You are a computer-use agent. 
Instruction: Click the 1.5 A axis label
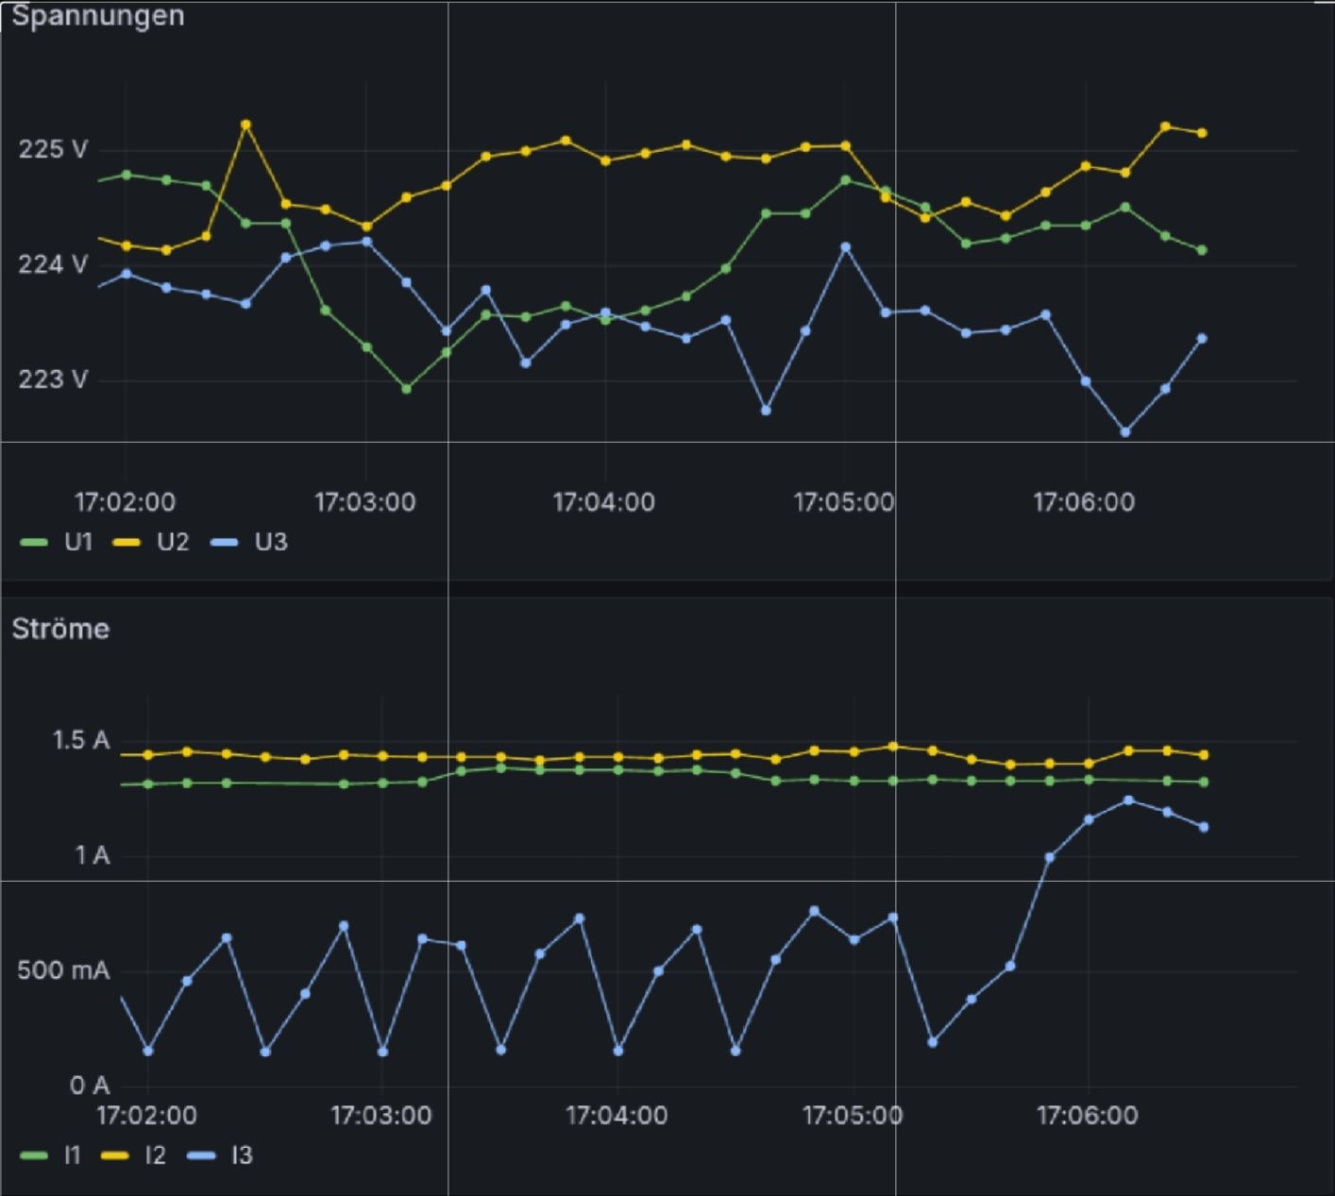tap(81, 740)
